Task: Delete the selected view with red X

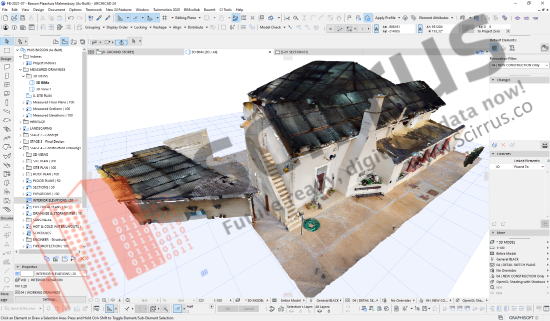Action: pyautogui.click(x=82, y=259)
